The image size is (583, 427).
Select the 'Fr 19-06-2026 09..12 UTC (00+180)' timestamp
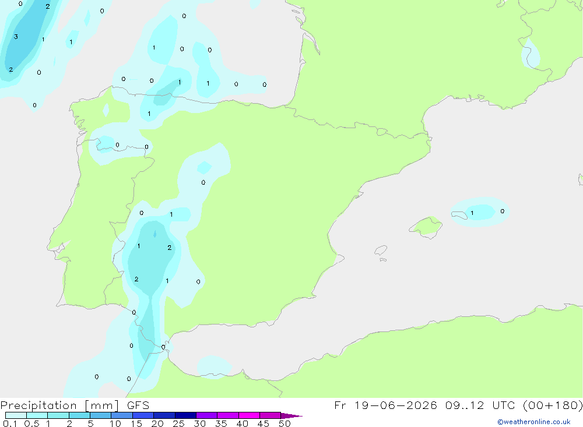click(458, 405)
